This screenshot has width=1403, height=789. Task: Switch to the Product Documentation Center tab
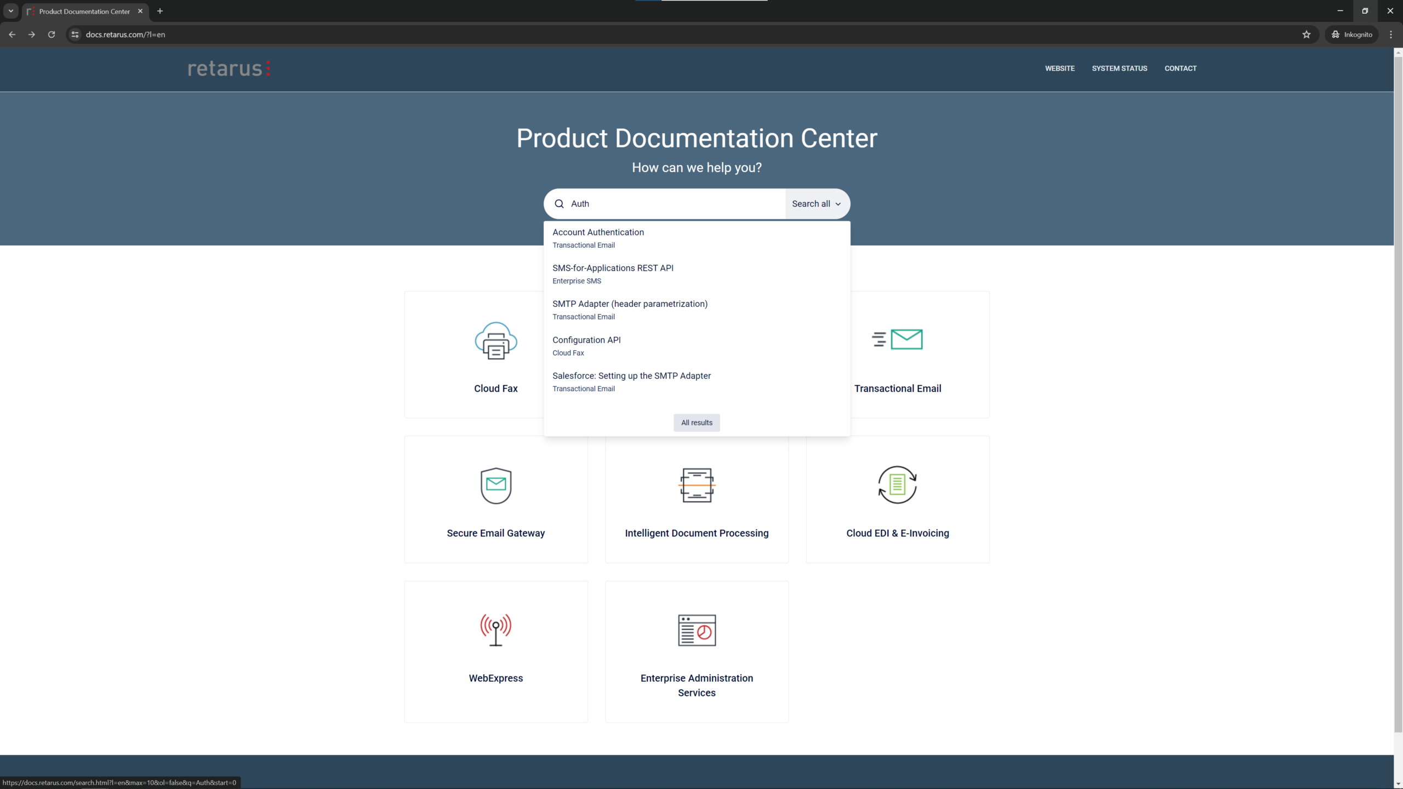(x=85, y=11)
